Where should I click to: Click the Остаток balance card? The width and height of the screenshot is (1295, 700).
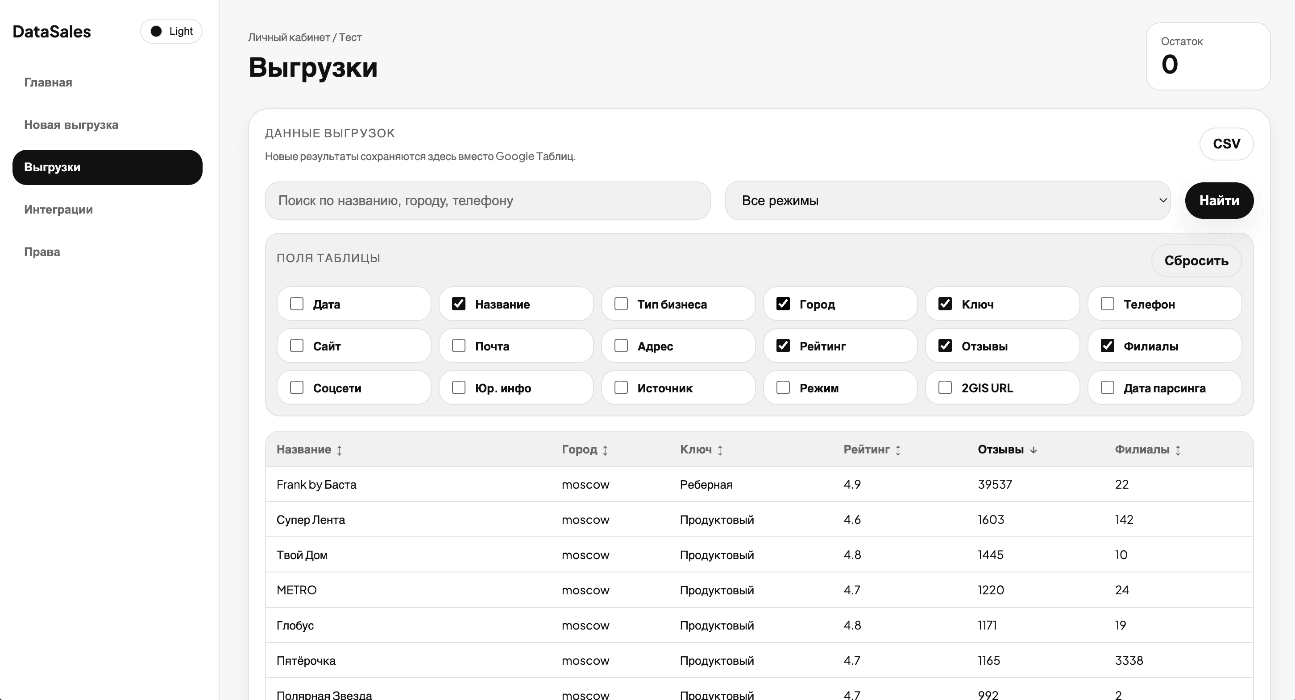[1208, 56]
